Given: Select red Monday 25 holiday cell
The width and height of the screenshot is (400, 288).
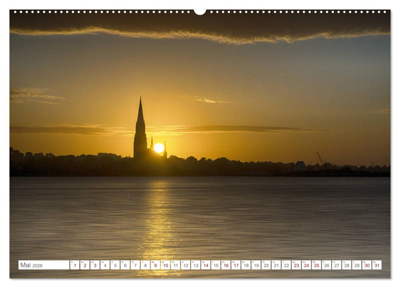Looking at the screenshot, I should pos(316,265).
